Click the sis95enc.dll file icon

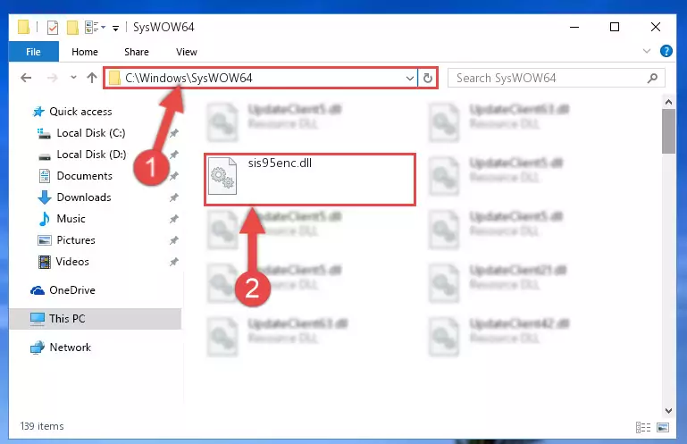[222, 176]
